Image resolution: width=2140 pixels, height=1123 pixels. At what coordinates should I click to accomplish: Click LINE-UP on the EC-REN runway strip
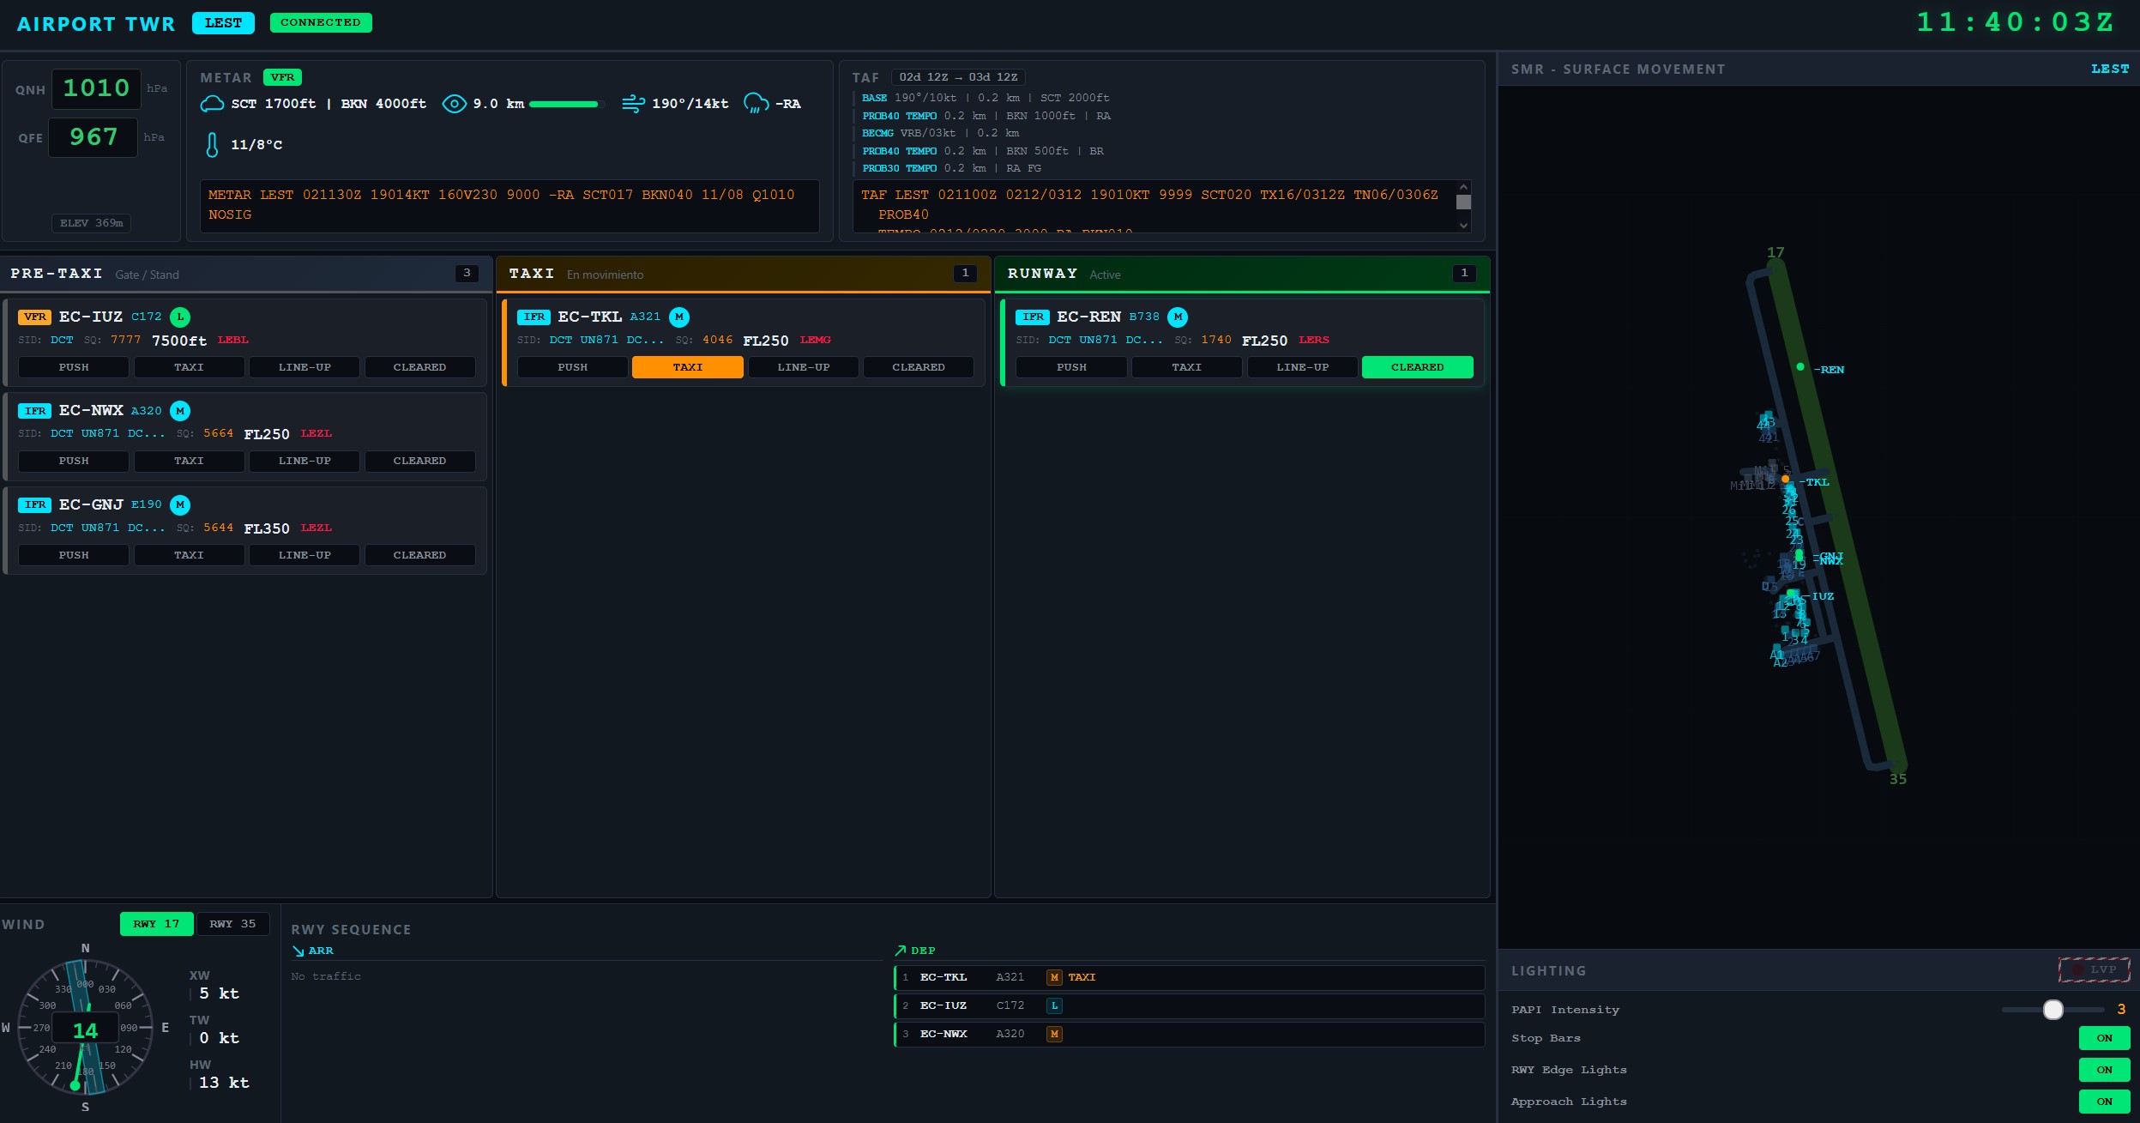pyautogui.click(x=1300, y=367)
